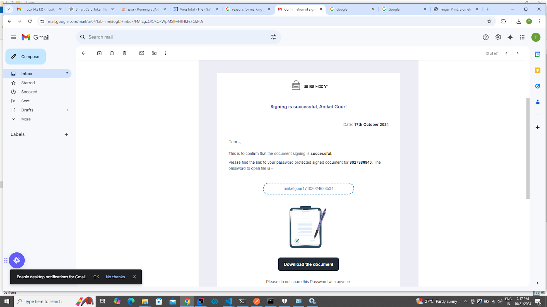Report this email as spam

click(x=112, y=53)
